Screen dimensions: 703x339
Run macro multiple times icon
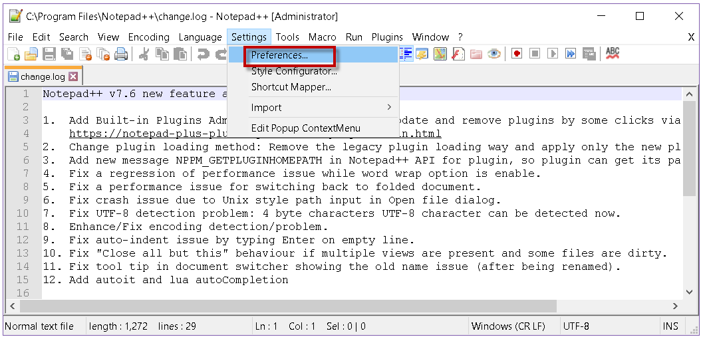(571, 55)
